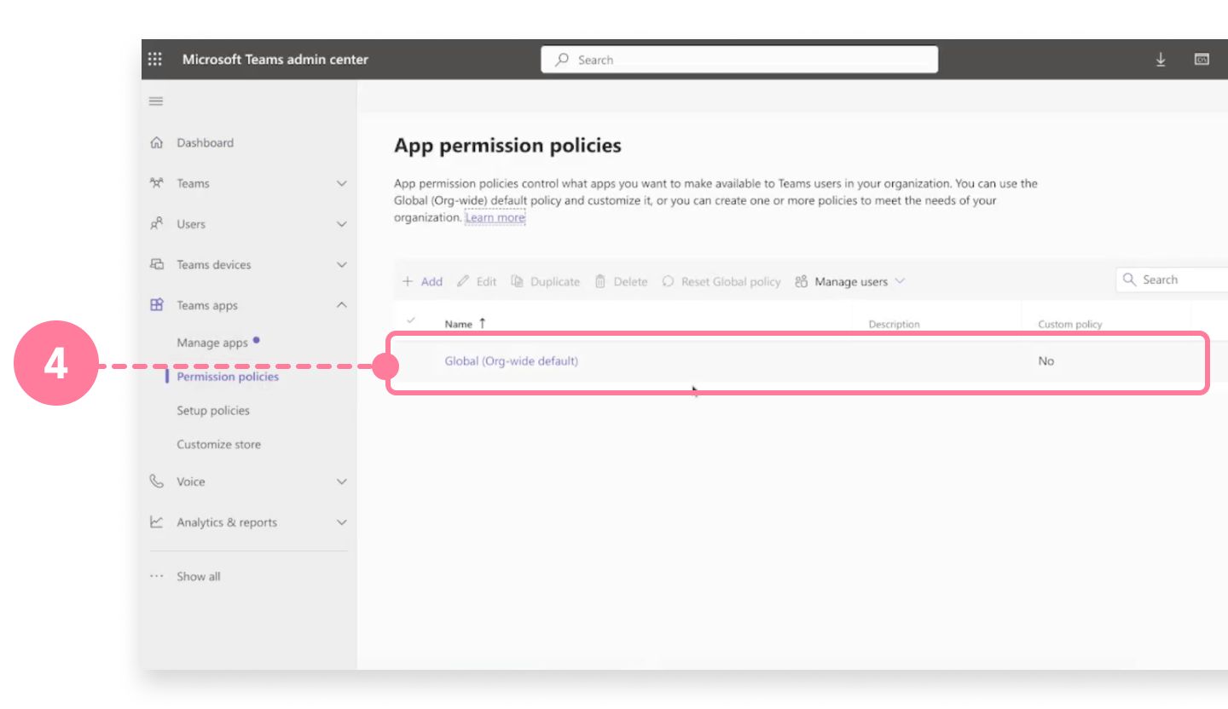The height and width of the screenshot is (709, 1228).
Task: Click the Description column header
Action: pos(895,324)
